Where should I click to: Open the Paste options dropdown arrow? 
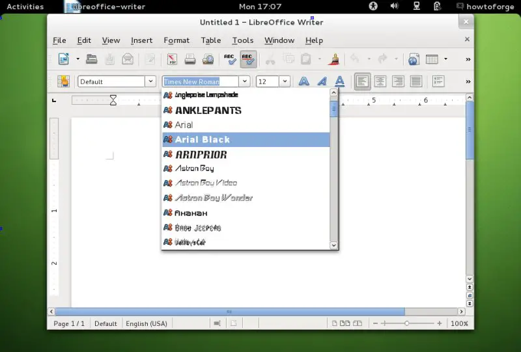click(320, 59)
